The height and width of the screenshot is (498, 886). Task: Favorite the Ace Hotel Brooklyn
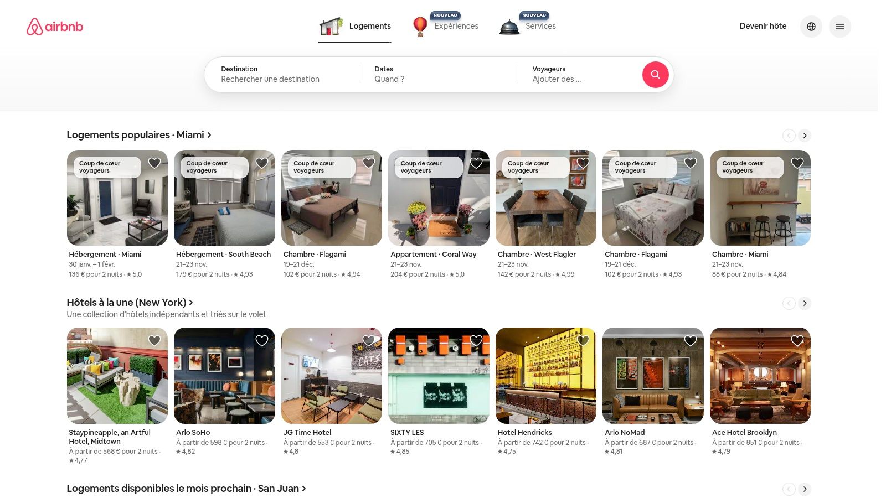click(x=797, y=341)
